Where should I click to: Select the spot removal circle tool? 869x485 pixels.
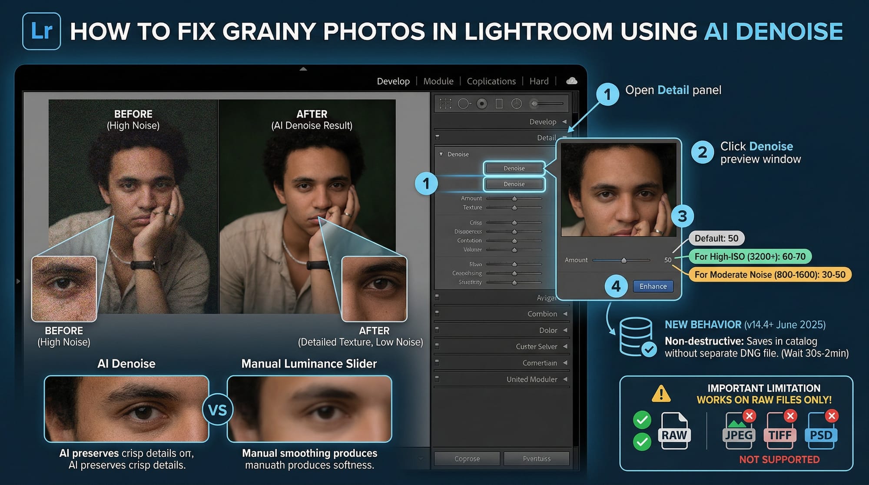(x=464, y=103)
